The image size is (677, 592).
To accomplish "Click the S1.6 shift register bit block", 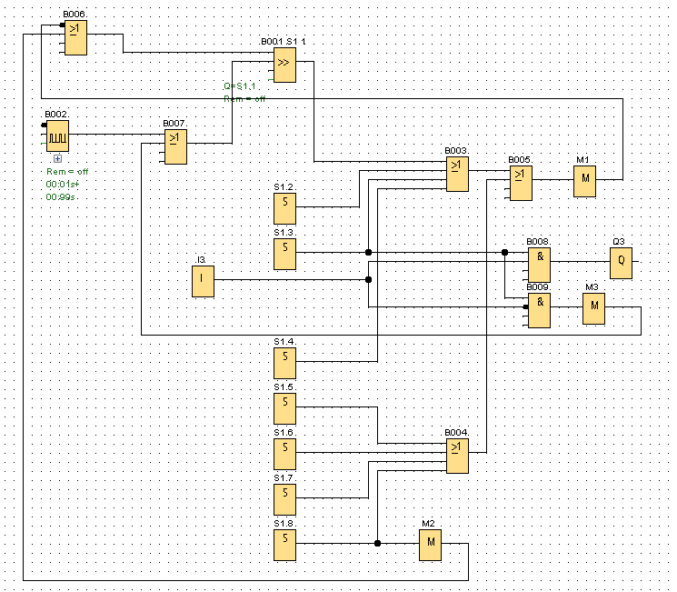I will tap(284, 454).
